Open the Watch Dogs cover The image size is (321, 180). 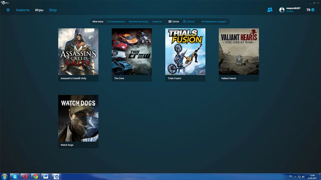78,118
